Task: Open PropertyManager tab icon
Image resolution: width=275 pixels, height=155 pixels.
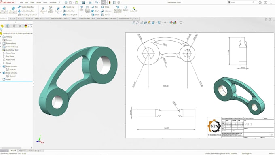Action: (x=8, y=26)
